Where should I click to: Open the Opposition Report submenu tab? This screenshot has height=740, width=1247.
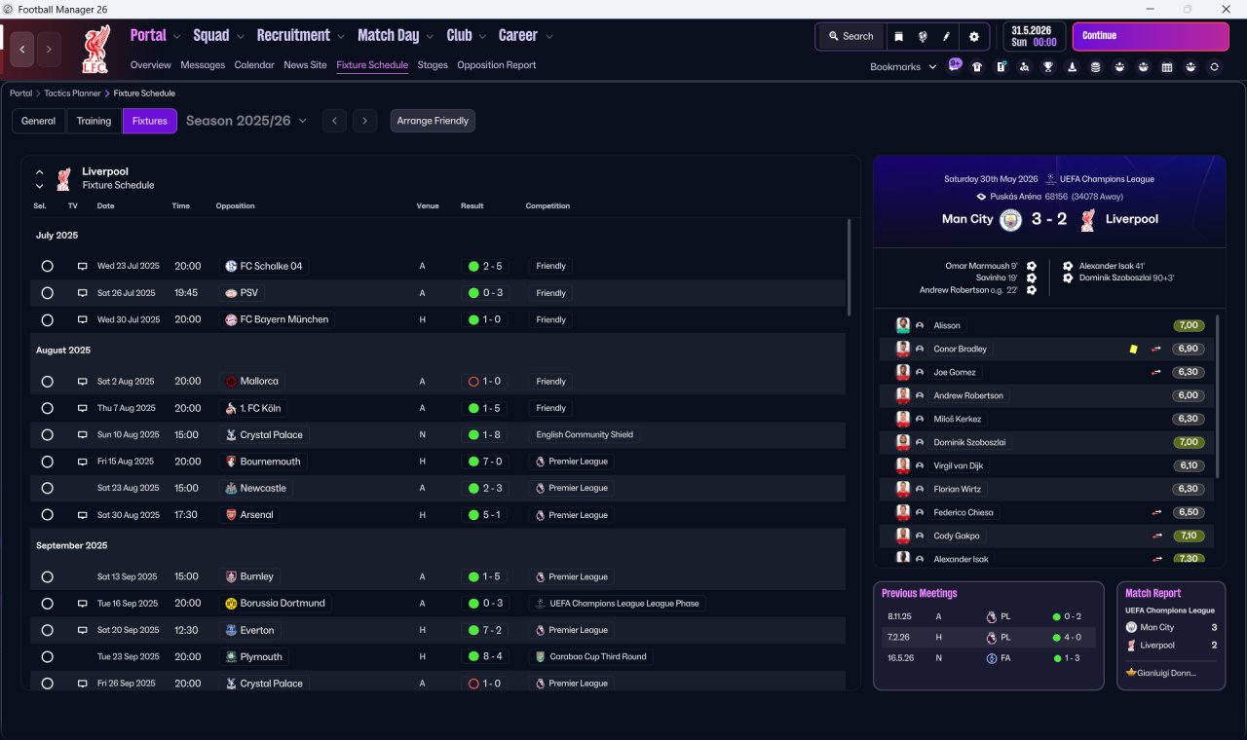coord(496,65)
